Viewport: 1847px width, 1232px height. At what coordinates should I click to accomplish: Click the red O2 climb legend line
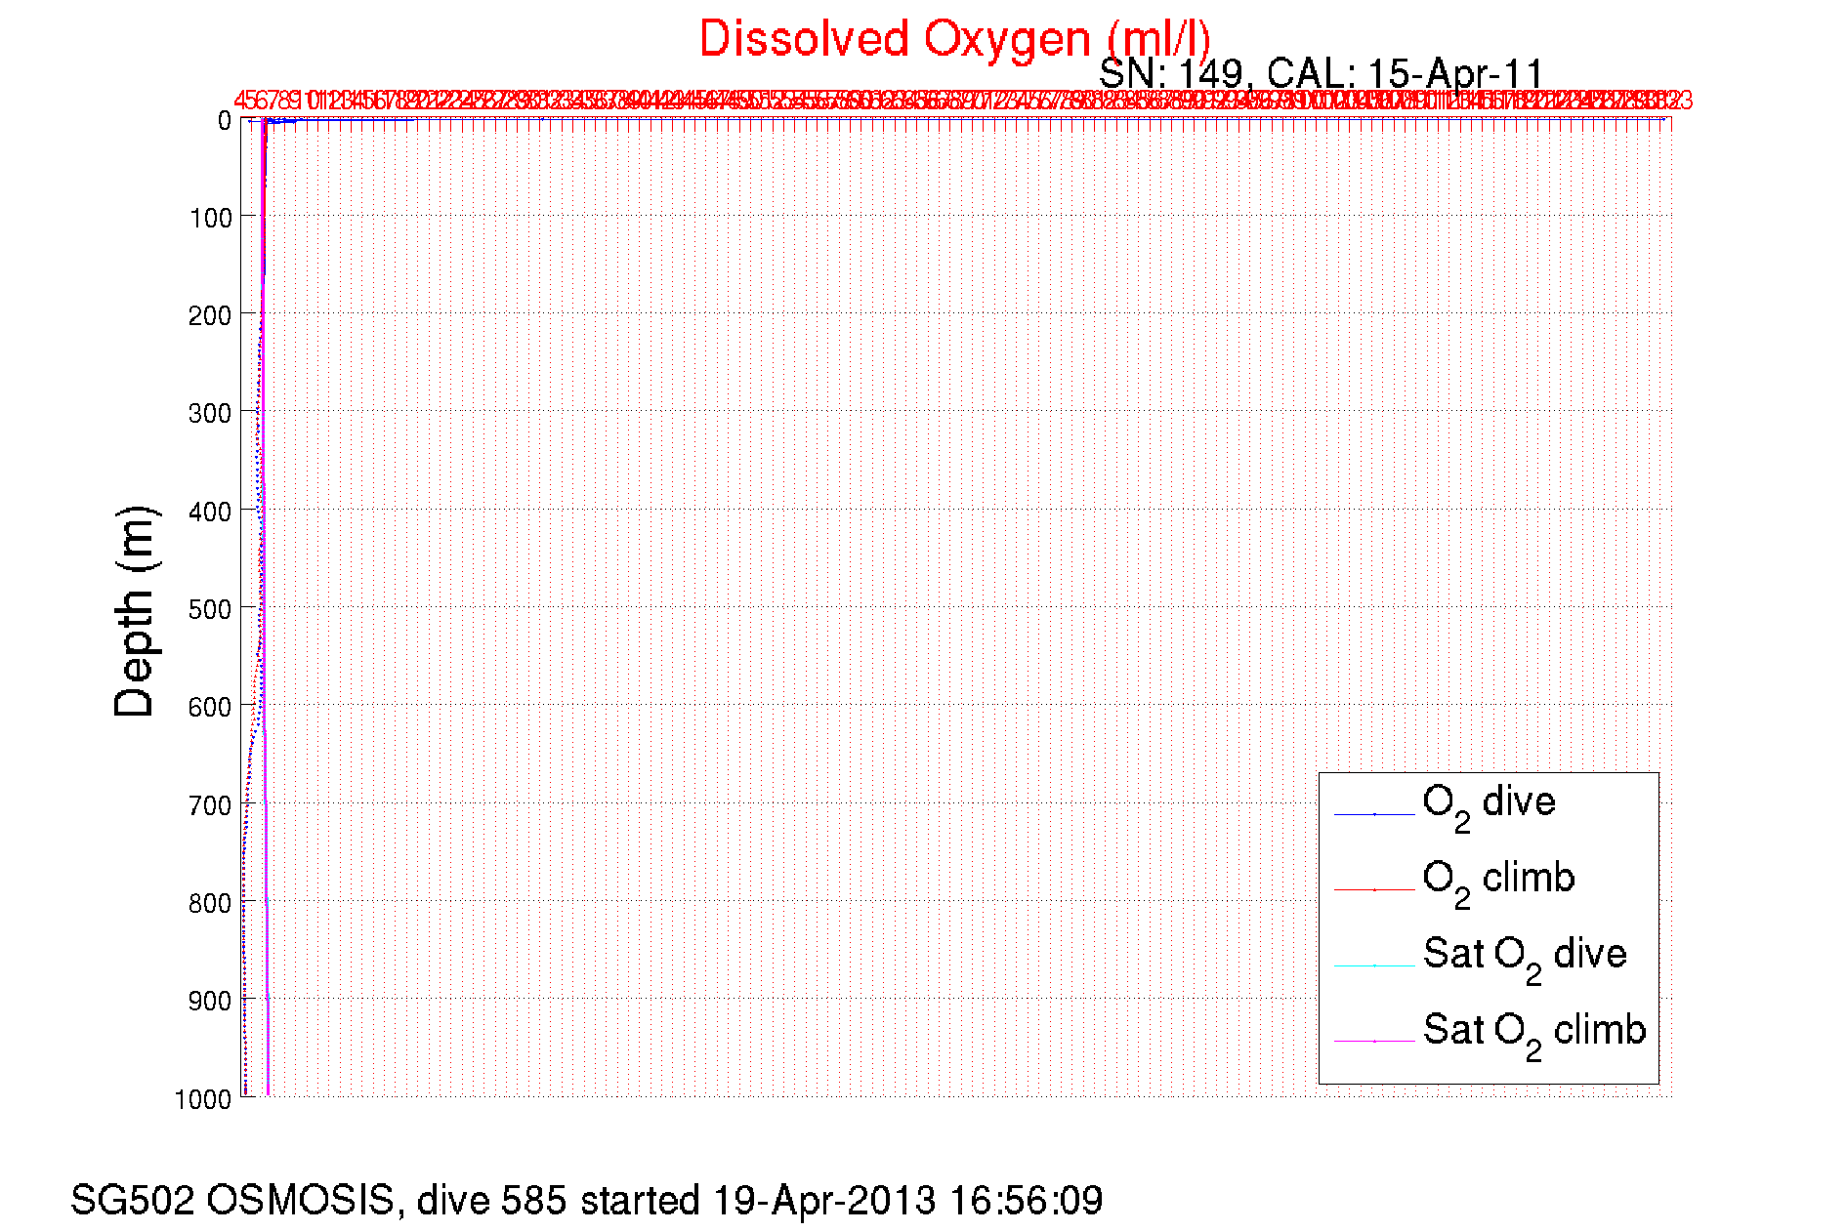coord(1374,890)
